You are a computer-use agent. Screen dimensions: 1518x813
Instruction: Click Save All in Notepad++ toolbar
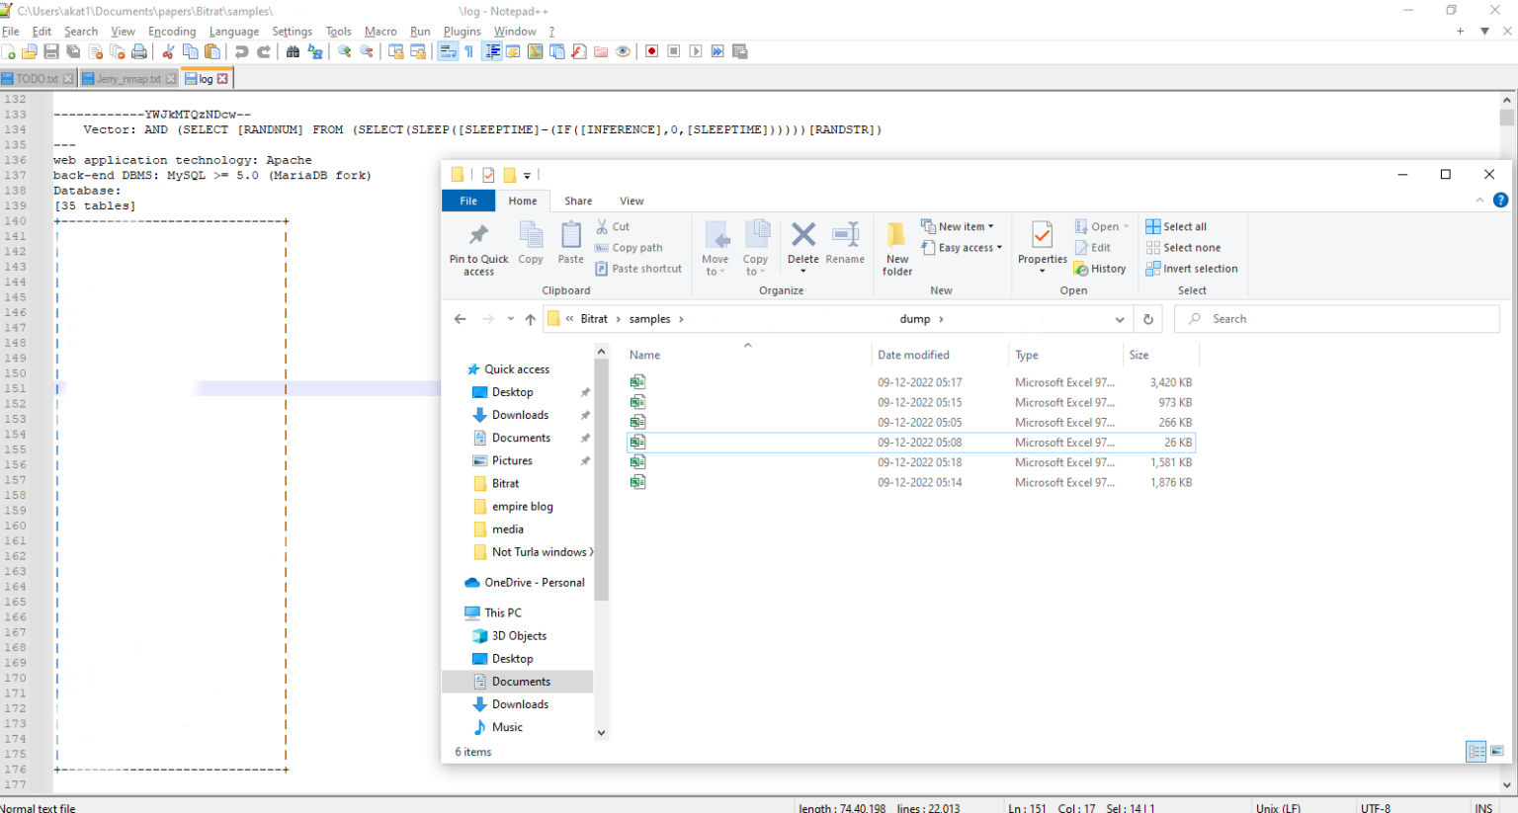tap(72, 50)
